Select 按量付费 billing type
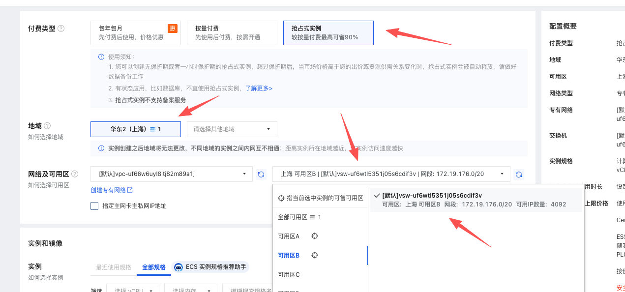 [x=232, y=33]
